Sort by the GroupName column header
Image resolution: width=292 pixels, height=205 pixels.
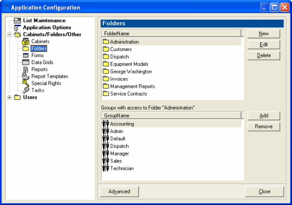point(171,116)
